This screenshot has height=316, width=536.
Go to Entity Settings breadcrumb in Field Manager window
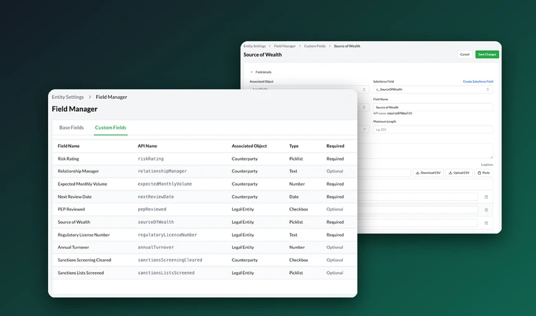[x=67, y=97]
